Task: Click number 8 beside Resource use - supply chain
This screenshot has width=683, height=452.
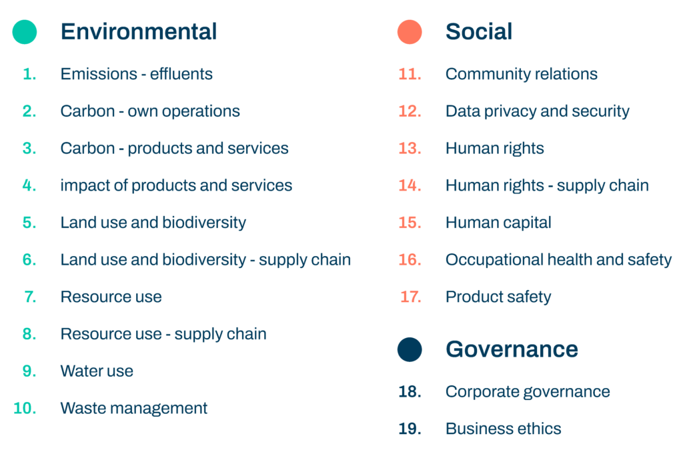Action: coord(29,333)
